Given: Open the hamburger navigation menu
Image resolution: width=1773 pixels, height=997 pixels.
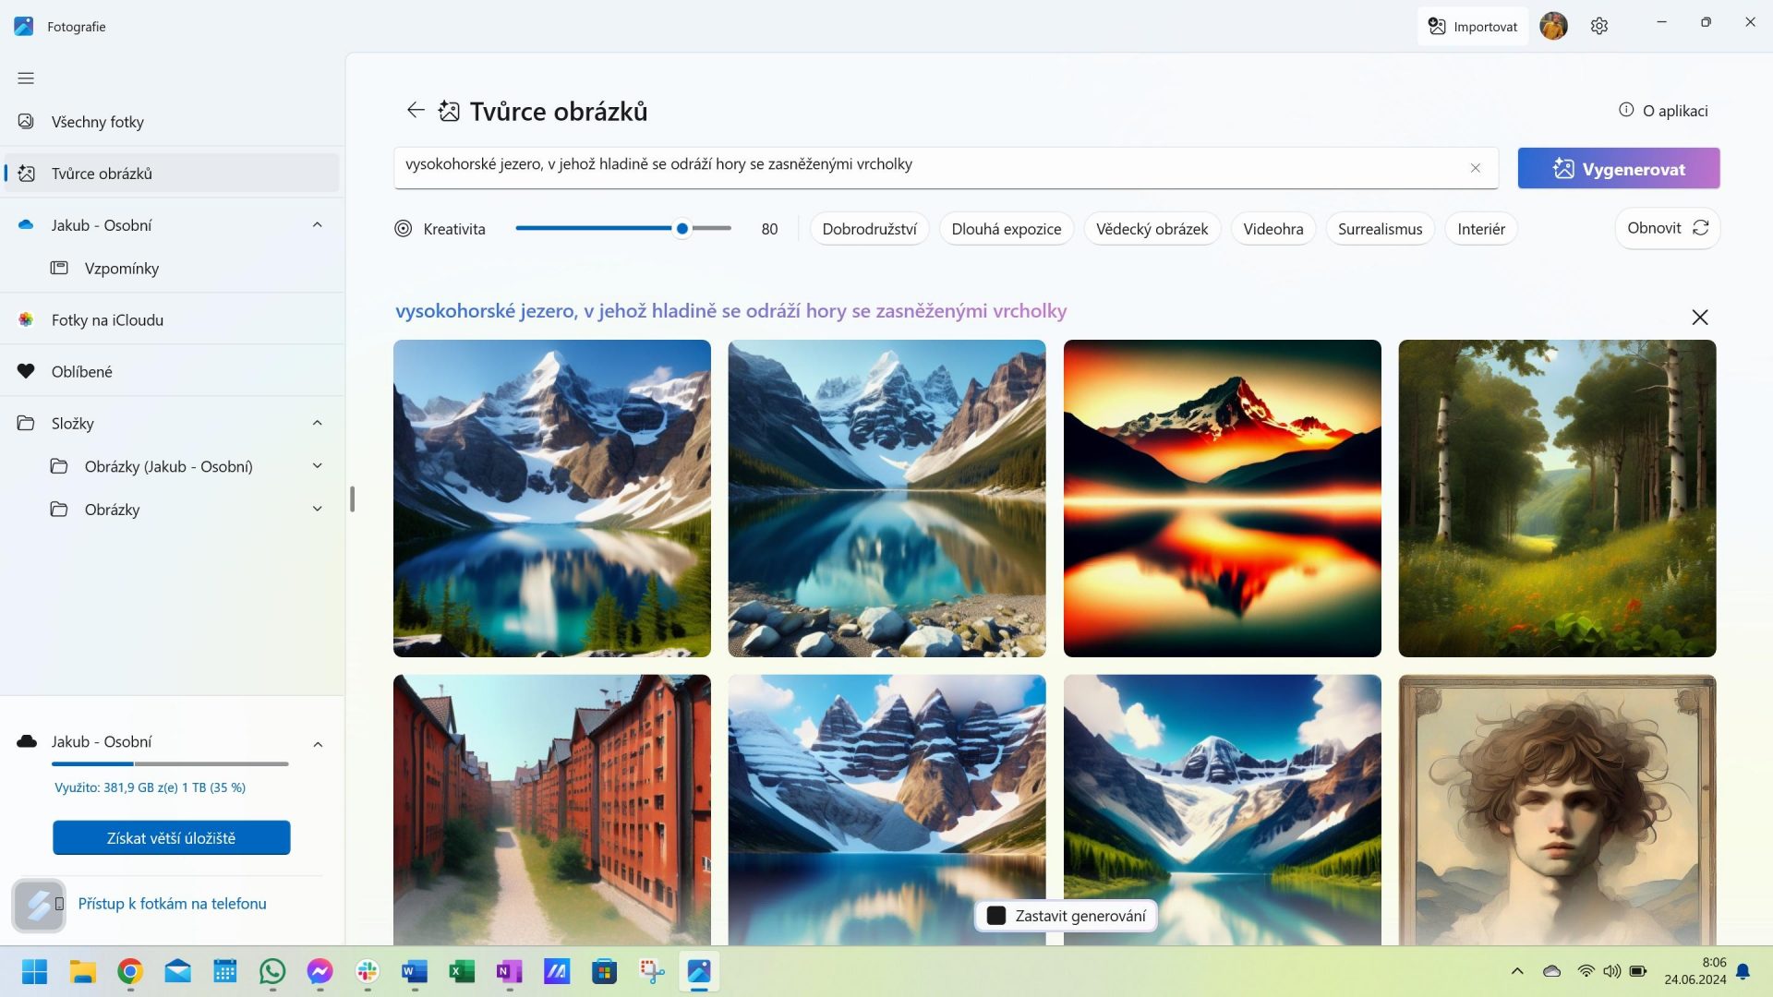Looking at the screenshot, I should click(x=26, y=78).
